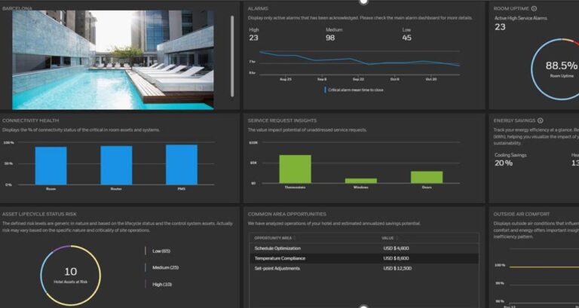This screenshot has width=579, height=308.
Task: Select the Set-point Adjustments row
Action: (364, 268)
